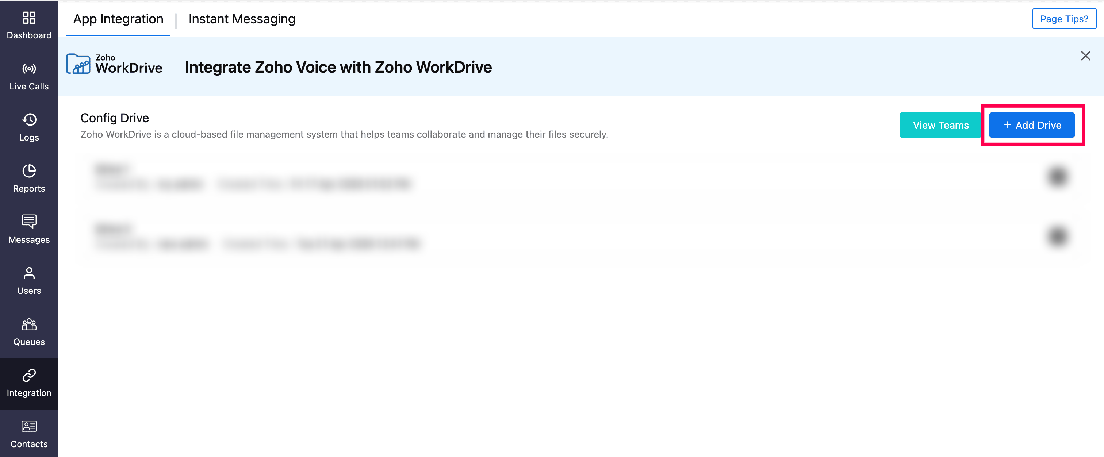Switch to the App Integration tab
The image size is (1104, 457).
(118, 19)
